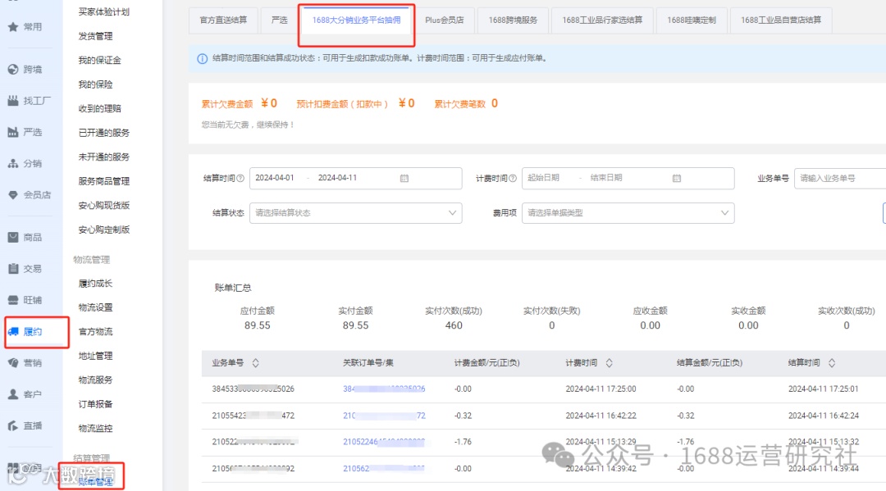
Task: Open 官方物流 page
Action: (x=95, y=332)
